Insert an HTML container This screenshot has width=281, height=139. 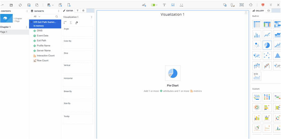(181, 5)
